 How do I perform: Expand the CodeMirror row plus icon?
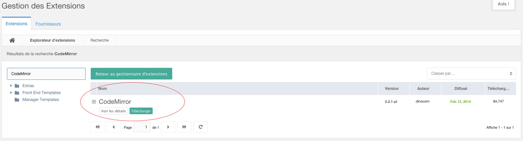(94, 102)
